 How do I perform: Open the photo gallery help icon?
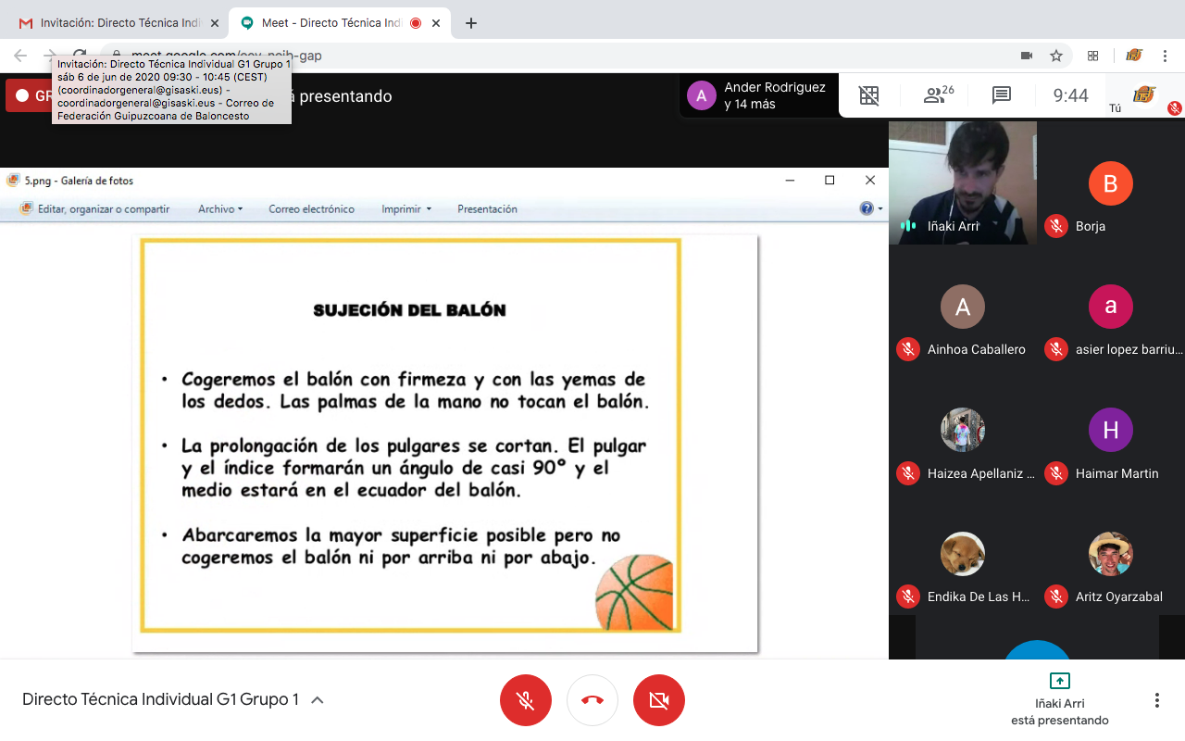click(867, 209)
